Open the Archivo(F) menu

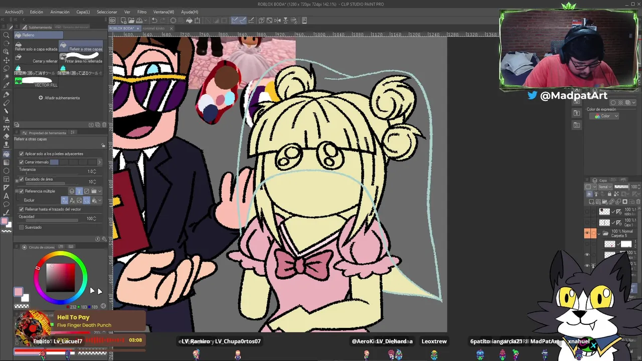click(x=14, y=12)
